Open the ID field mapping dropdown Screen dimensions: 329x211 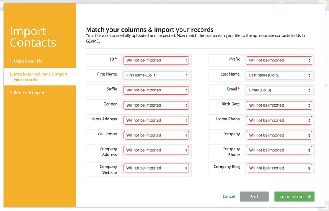(x=156, y=61)
